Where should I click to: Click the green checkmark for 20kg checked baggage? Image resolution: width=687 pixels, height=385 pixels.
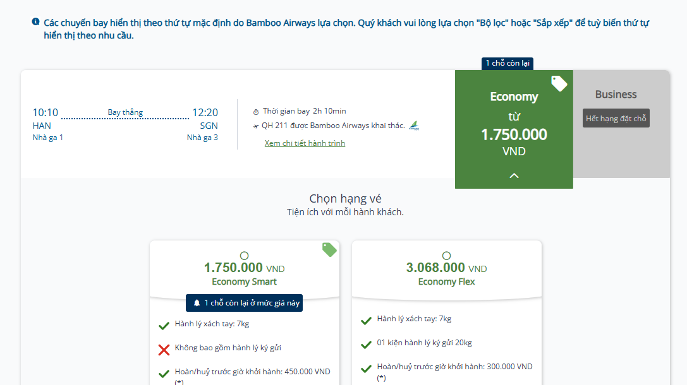367,345
